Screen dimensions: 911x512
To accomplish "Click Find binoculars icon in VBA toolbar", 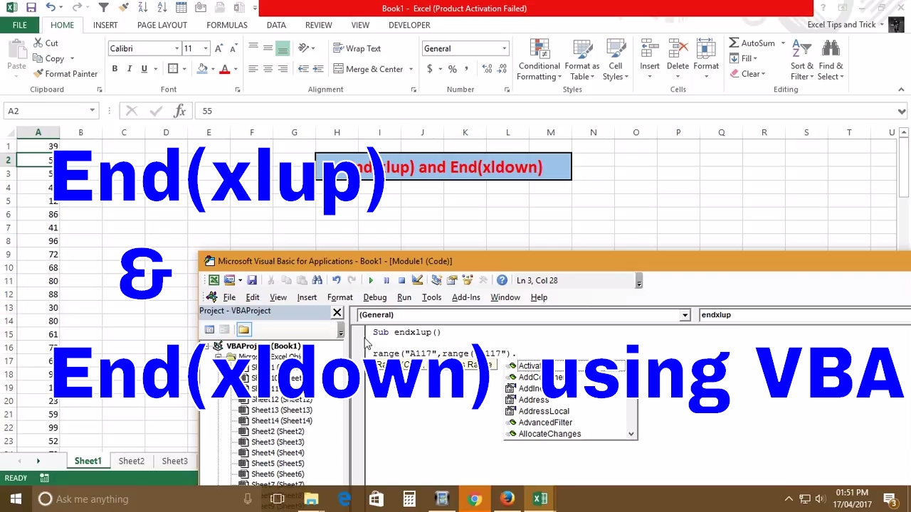I will (x=317, y=280).
